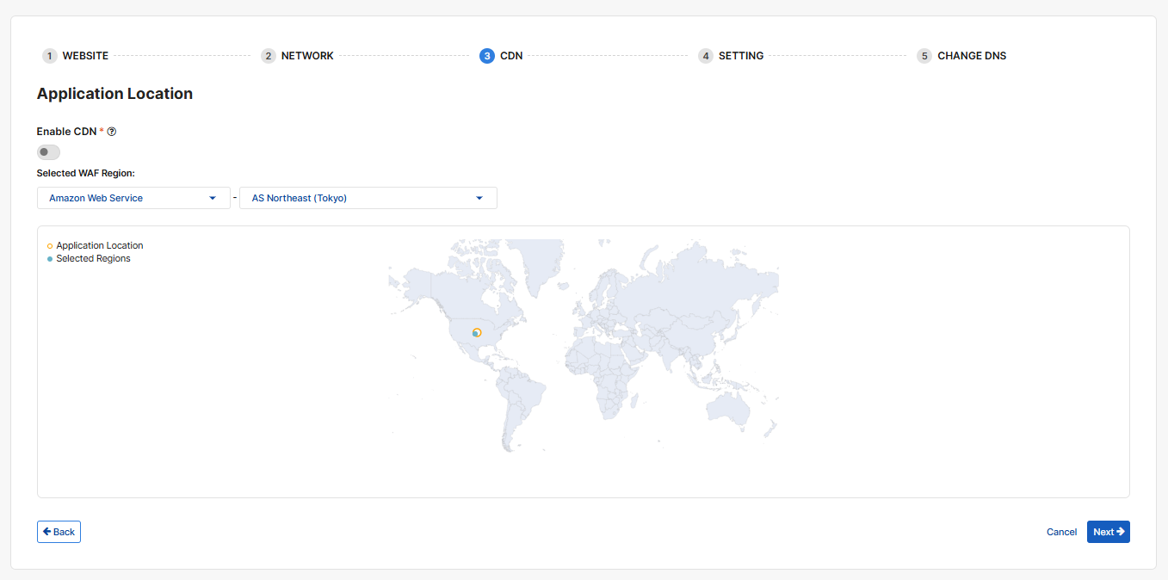Click the orange application location marker on map
Viewport: 1168px width, 580px height.
pos(477,332)
